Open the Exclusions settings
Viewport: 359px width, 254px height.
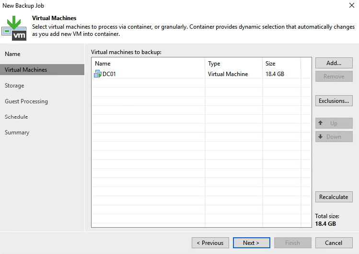coord(334,101)
